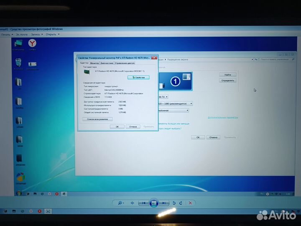Click the Эл. почта menu item

pyautogui.click(x=21, y=34)
